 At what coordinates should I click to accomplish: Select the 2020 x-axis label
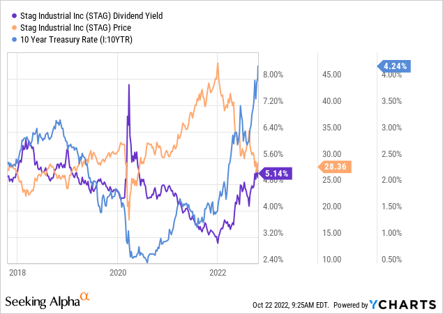(x=118, y=271)
